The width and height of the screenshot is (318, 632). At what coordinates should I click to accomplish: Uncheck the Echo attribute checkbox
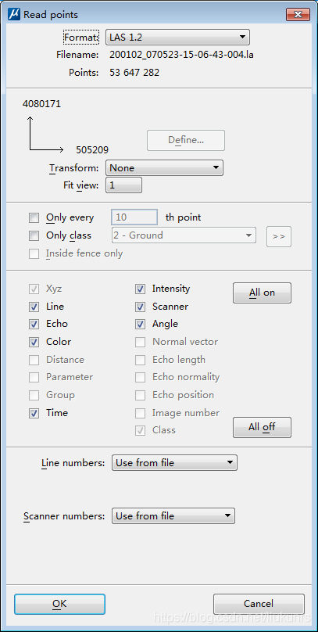tap(34, 324)
